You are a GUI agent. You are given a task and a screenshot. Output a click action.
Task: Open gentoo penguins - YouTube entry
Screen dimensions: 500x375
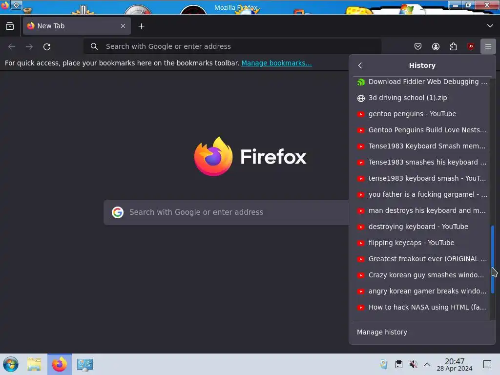coord(421,114)
